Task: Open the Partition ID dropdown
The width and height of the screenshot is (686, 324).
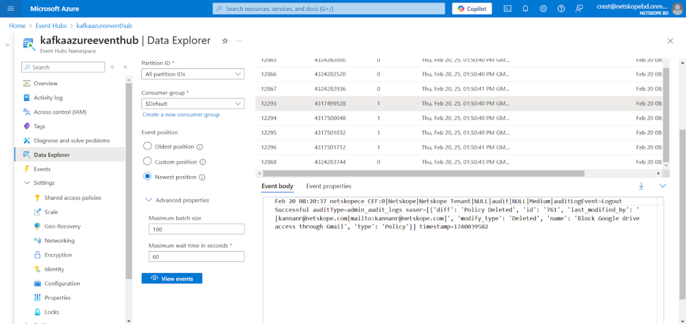Action: point(193,74)
